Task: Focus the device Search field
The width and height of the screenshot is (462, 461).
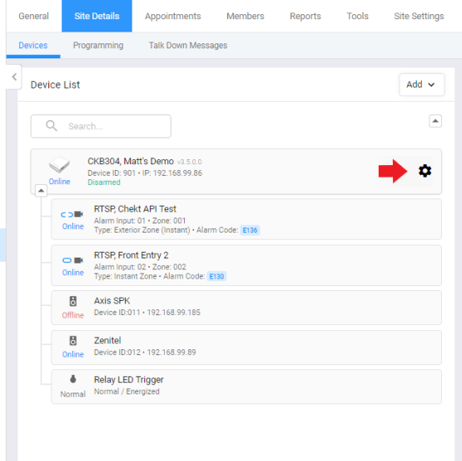Action: click(101, 127)
